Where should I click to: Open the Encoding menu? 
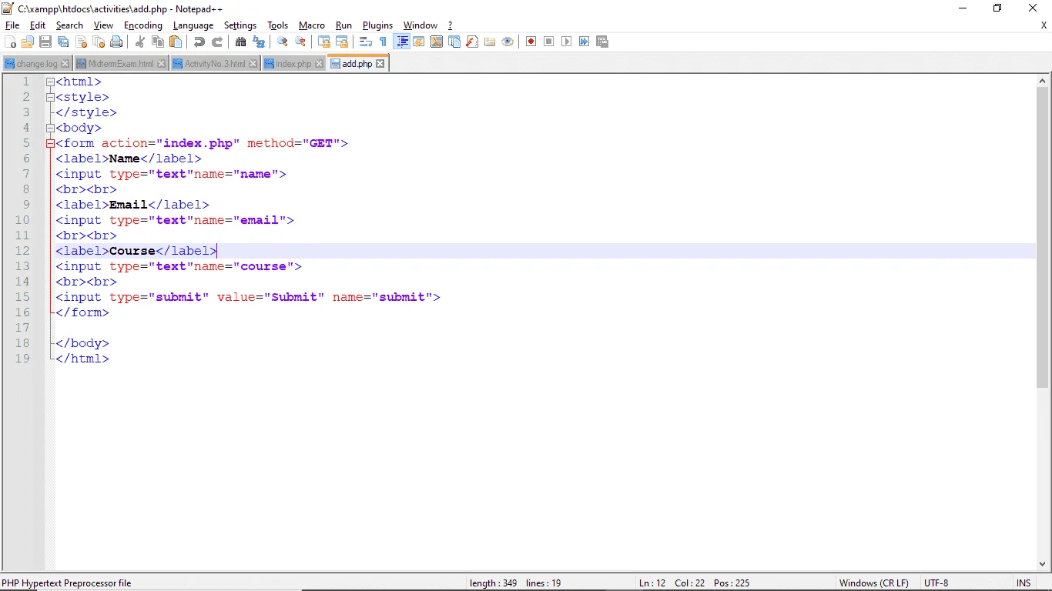143,25
